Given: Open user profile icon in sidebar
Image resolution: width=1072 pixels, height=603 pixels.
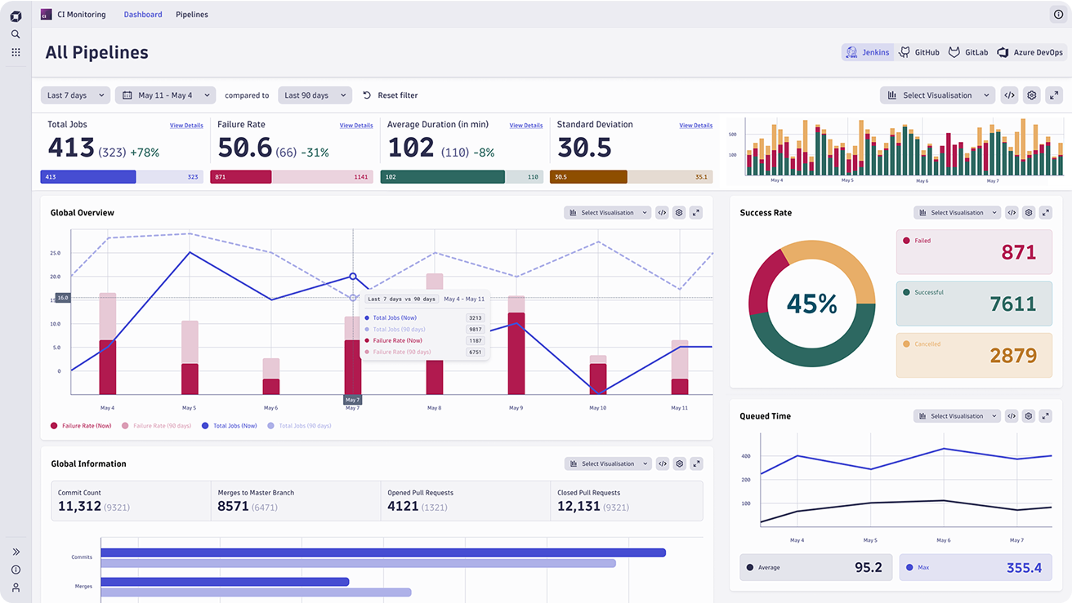Looking at the screenshot, I should click(x=16, y=587).
